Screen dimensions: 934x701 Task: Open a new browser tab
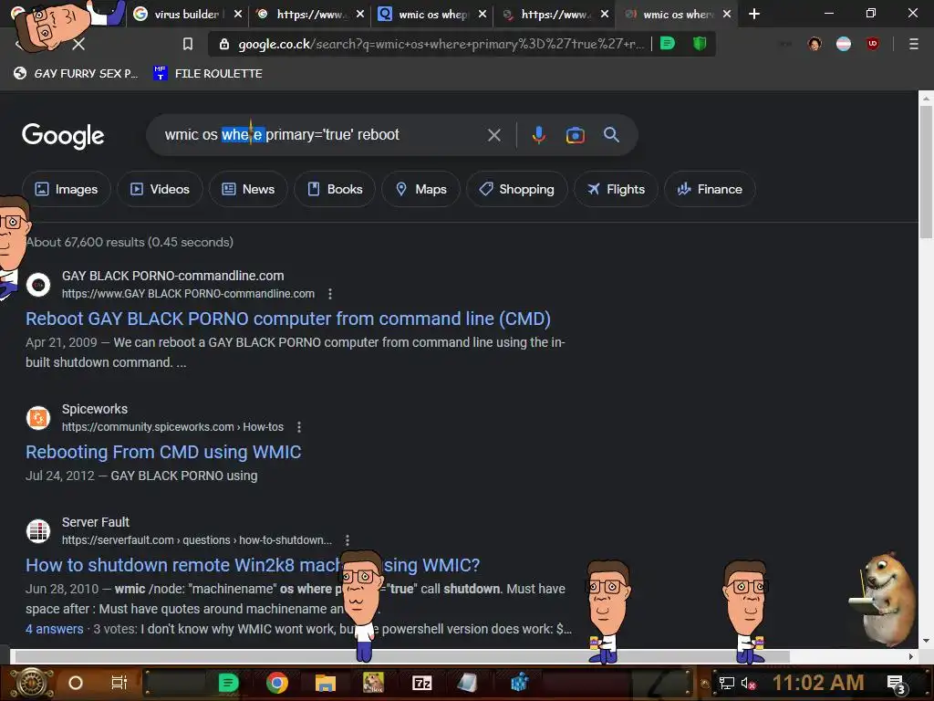point(754,14)
